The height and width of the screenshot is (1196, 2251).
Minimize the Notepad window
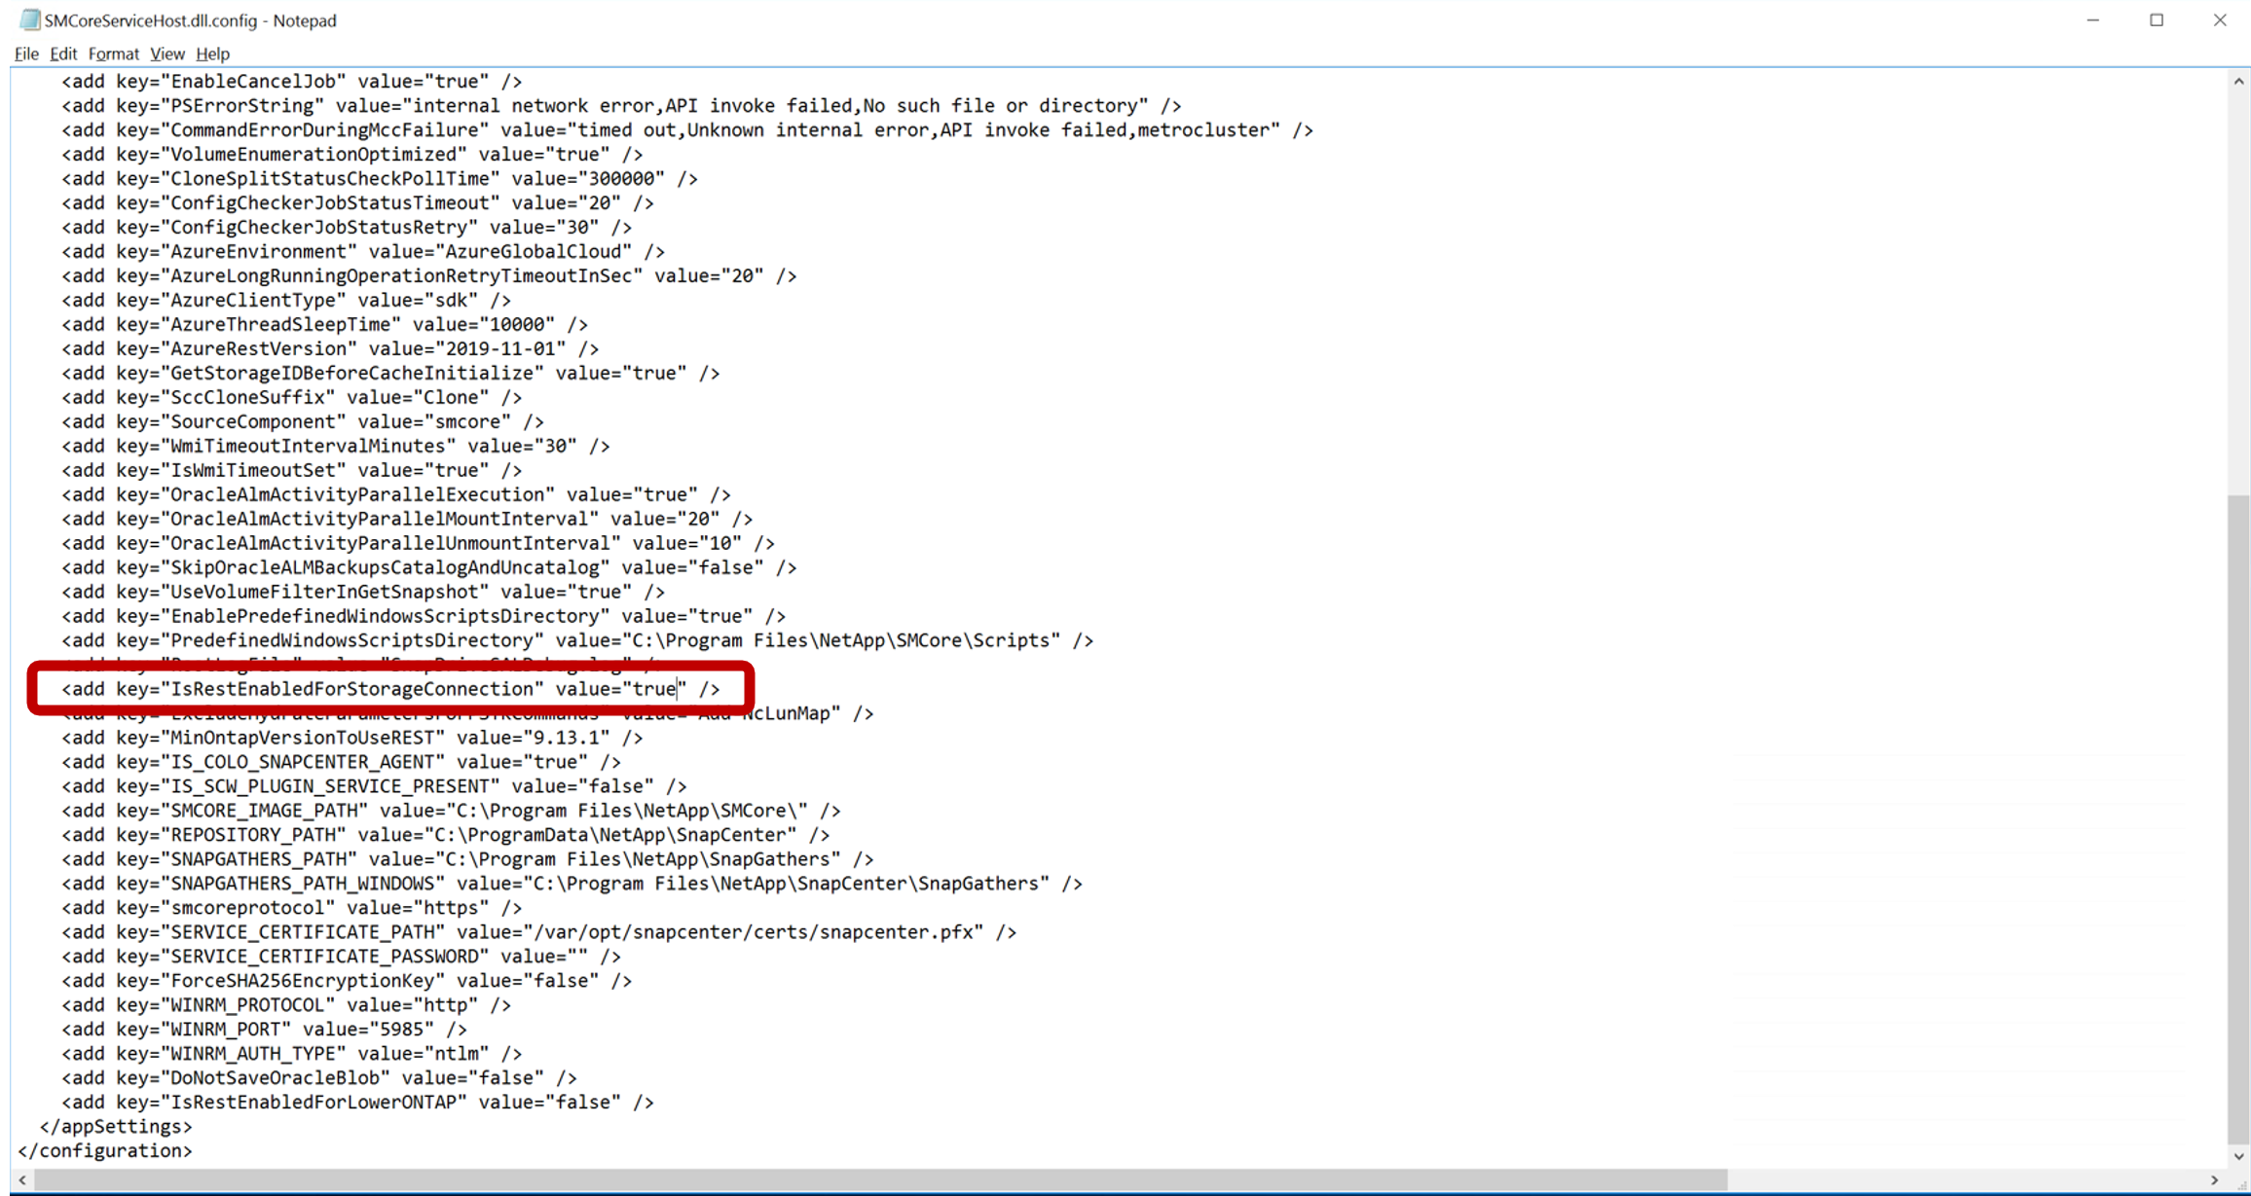tap(2092, 20)
